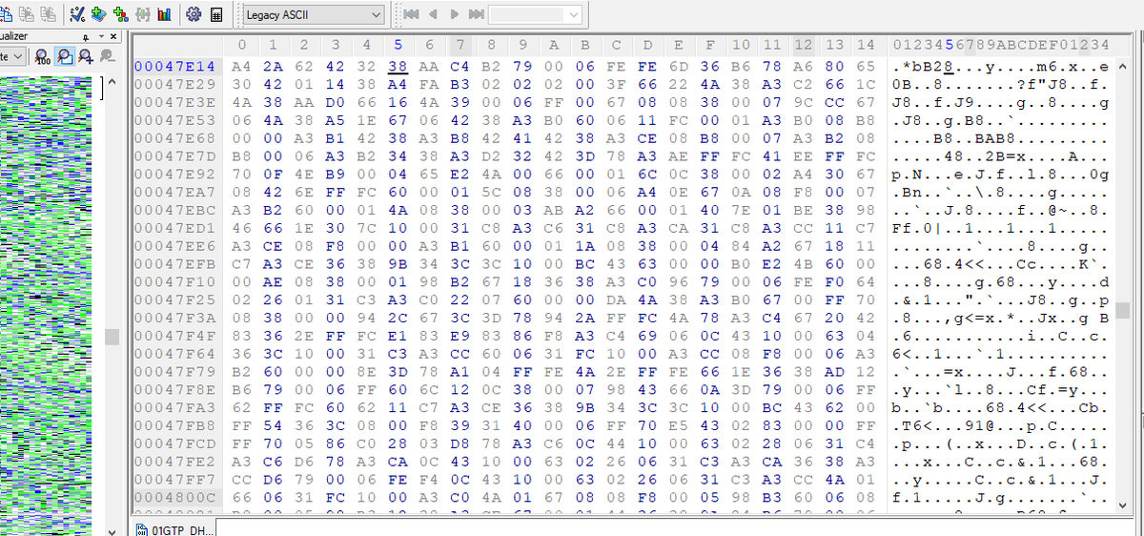The width and height of the screenshot is (1144, 536).
Task: Click byte C4 in row 00047E14
Action: 460,66
